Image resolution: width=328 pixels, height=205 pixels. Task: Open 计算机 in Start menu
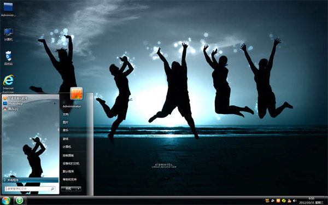click(67, 147)
